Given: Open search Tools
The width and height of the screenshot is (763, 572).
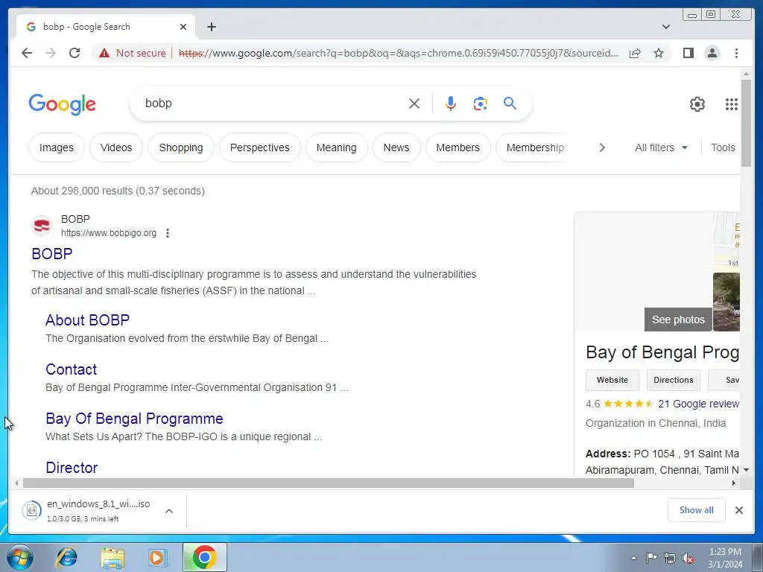Looking at the screenshot, I should pos(723,147).
